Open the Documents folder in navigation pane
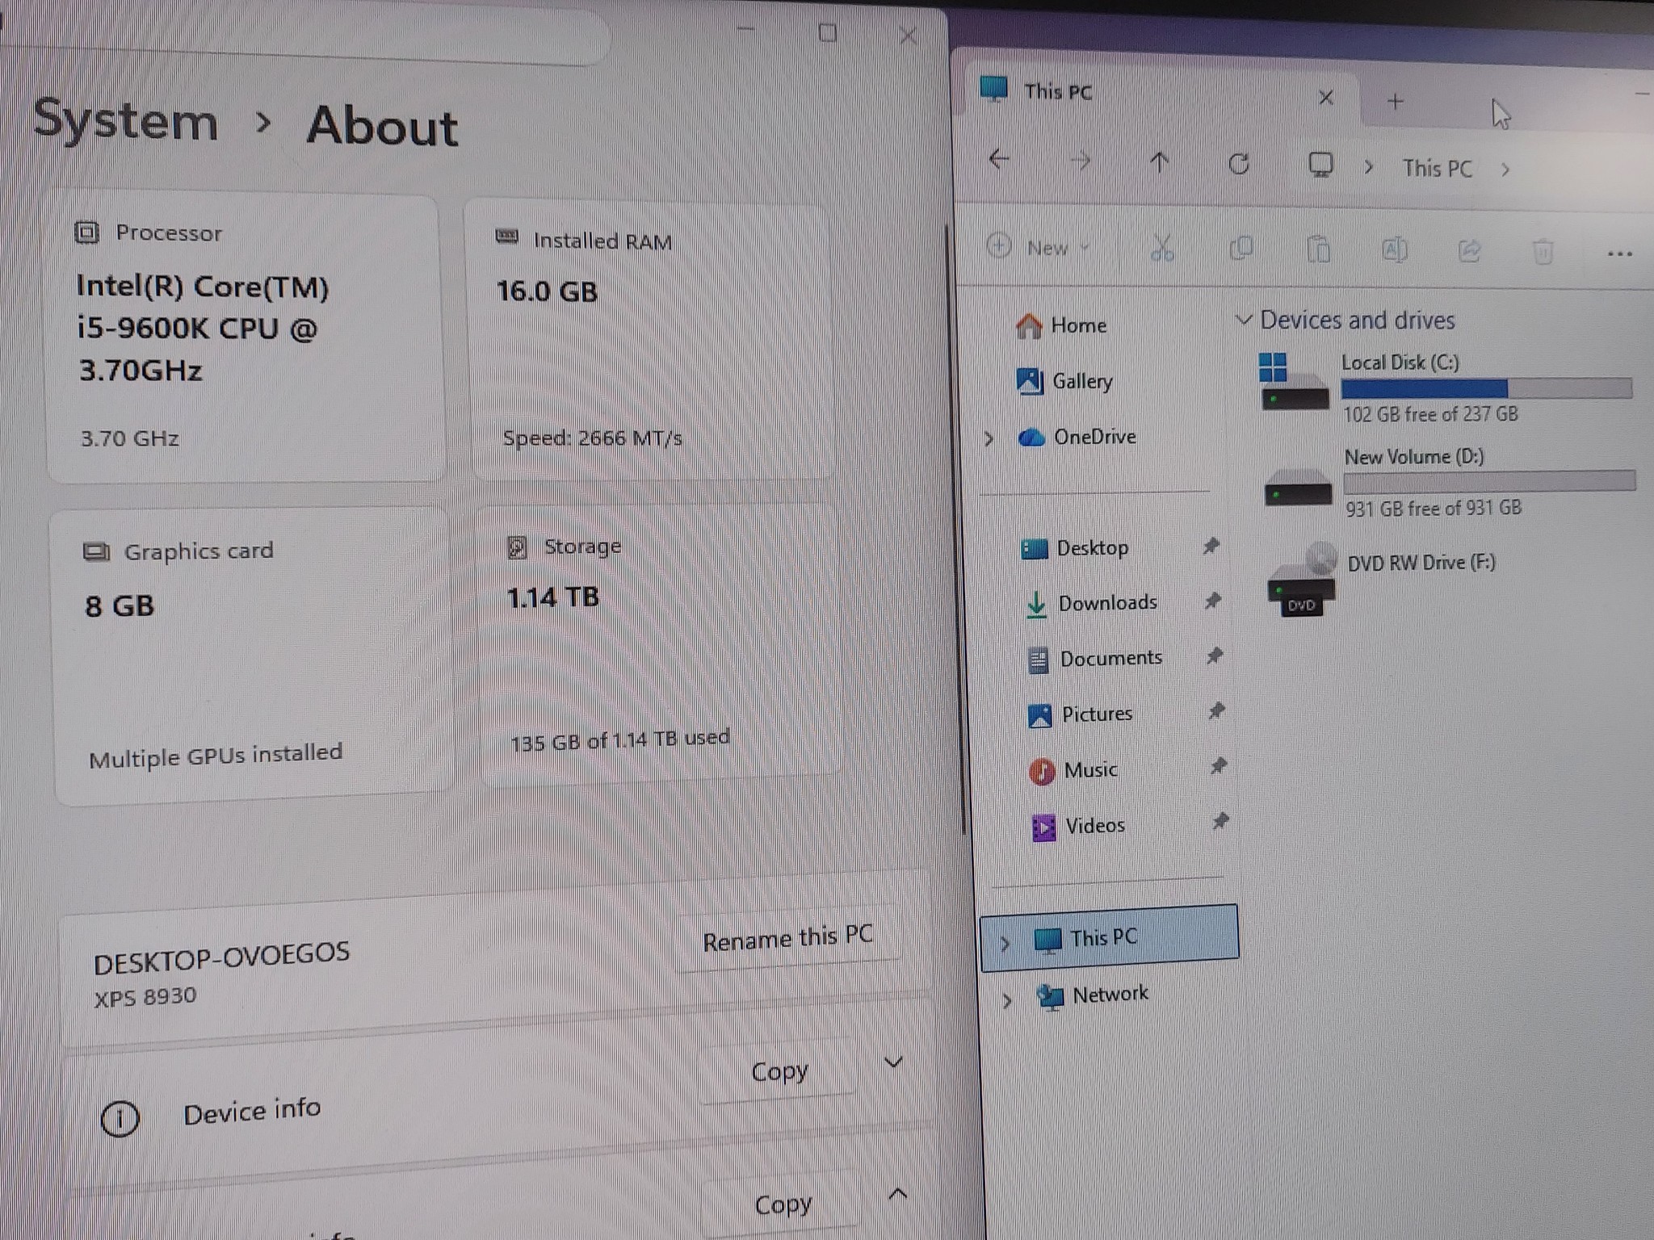1654x1240 pixels. [x=1094, y=659]
